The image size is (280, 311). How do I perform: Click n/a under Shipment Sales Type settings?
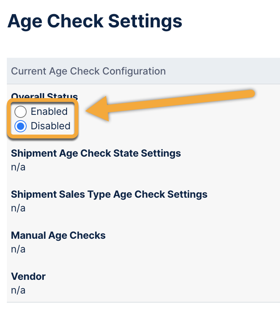point(18,208)
